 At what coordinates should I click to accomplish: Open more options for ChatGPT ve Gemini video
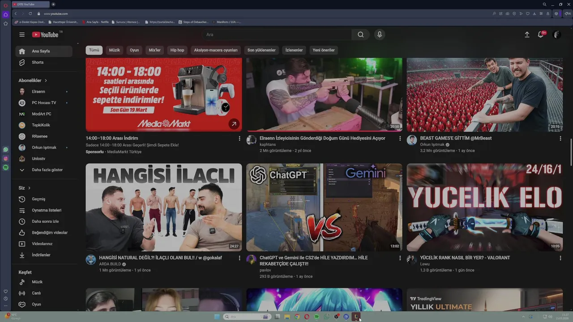(400, 258)
